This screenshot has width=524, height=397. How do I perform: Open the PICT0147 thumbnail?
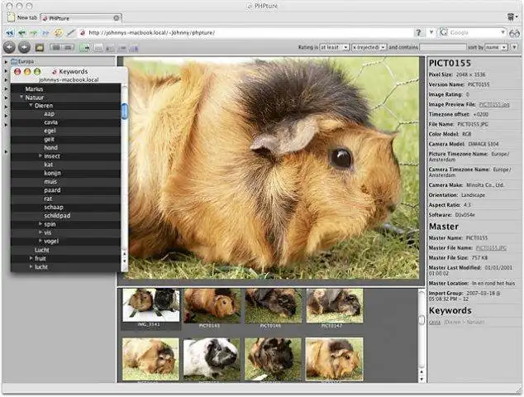(x=334, y=306)
